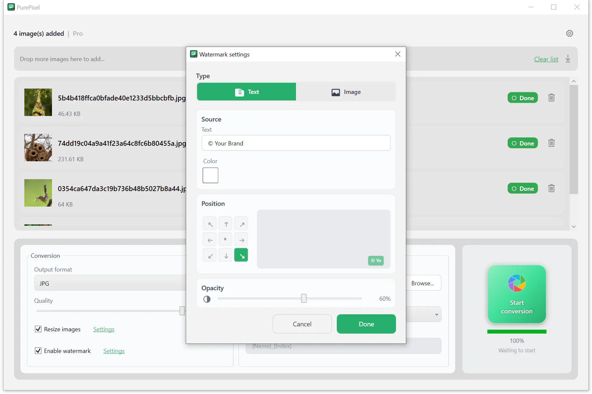Switch watermark type to Image tab

346,92
